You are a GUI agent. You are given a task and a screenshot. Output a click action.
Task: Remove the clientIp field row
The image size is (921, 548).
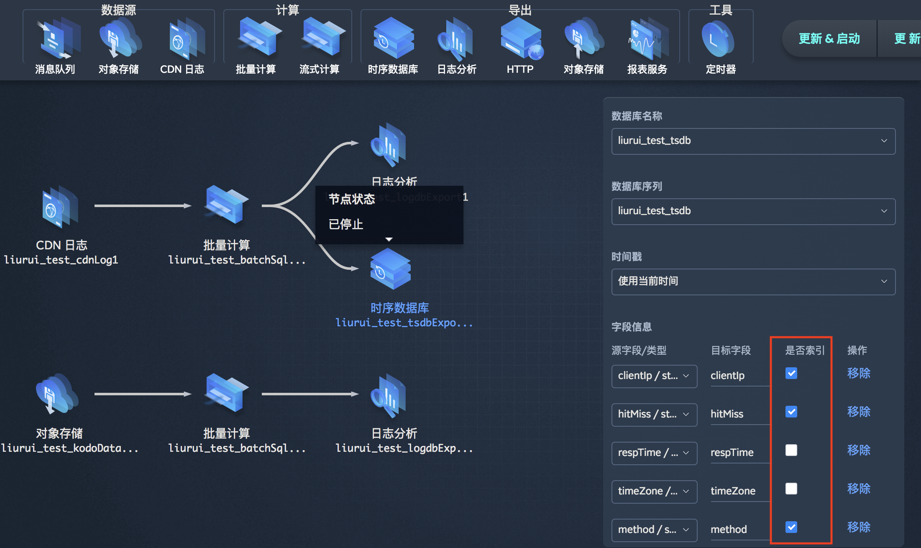click(859, 373)
